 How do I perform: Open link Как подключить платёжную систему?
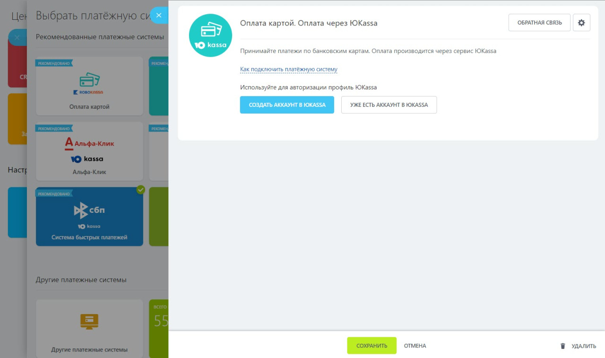coord(289,69)
